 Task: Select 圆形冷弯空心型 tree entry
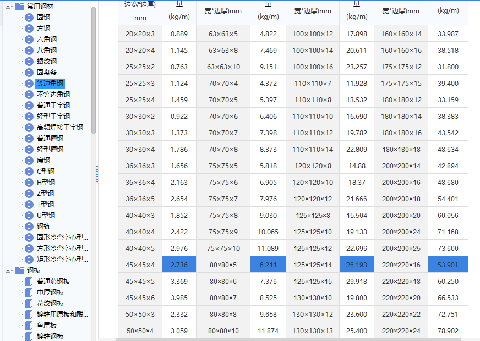(62, 238)
